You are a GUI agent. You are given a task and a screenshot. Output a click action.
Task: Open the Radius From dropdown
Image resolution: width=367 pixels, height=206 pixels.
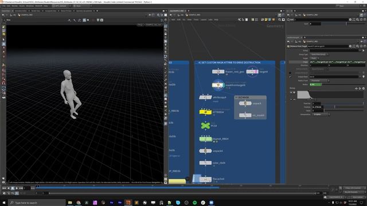point(319,81)
